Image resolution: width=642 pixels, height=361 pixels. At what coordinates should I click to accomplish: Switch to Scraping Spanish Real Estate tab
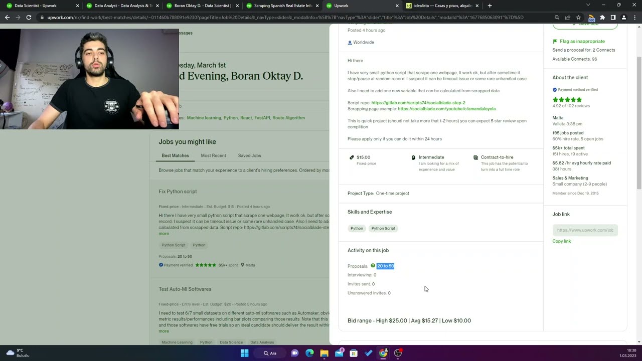282,6
